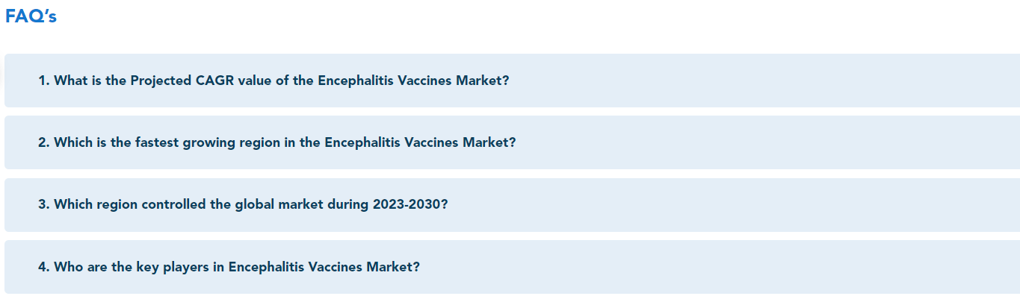The height and width of the screenshot is (296, 1020).
Task: Open the second FAQ accordion item
Action: click(x=512, y=142)
